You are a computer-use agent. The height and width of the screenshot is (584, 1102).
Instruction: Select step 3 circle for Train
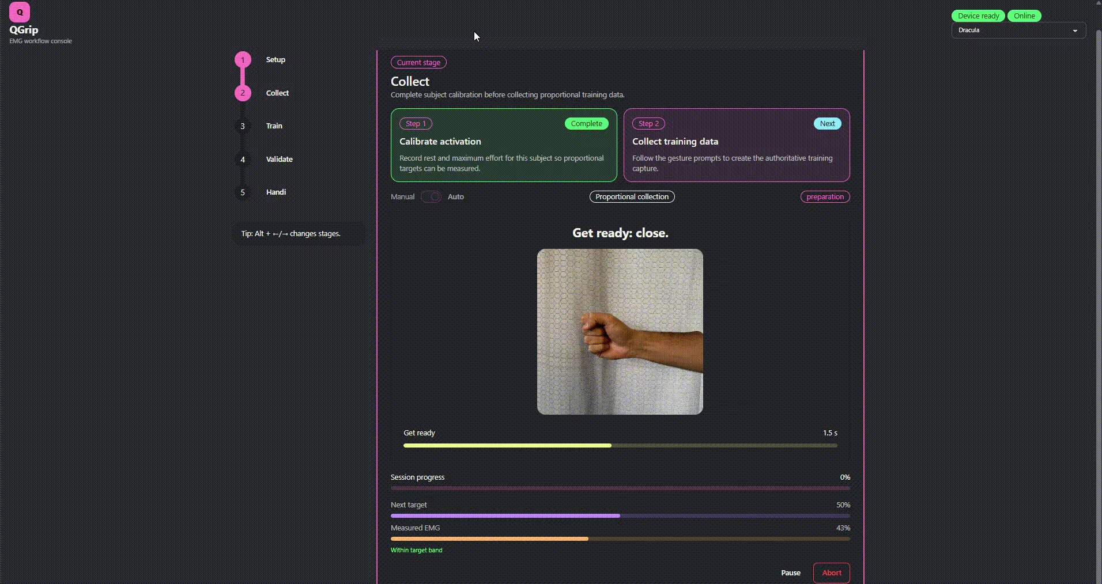(243, 126)
